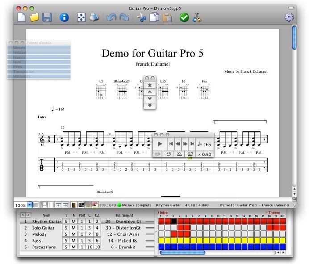Open the guitar tools icon beside the checkmark
309x268 pixels.
(x=197, y=17)
